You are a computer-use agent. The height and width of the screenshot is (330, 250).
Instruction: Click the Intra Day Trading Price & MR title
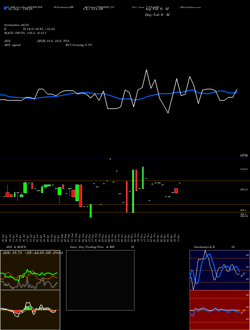click(x=92, y=247)
